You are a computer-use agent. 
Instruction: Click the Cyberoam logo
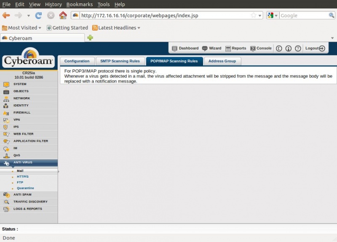pyautogui.click(x=29, y=58)
